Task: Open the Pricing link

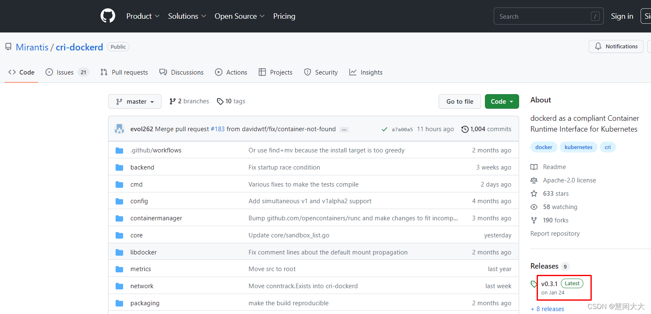Action: coord(284,16)
